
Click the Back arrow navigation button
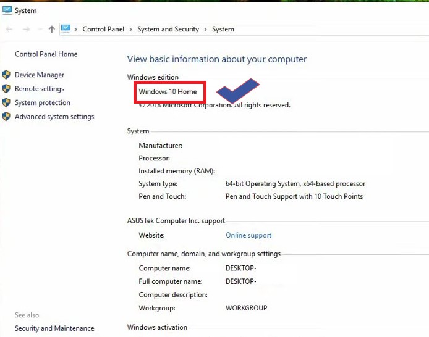click(x=9, y=29)
